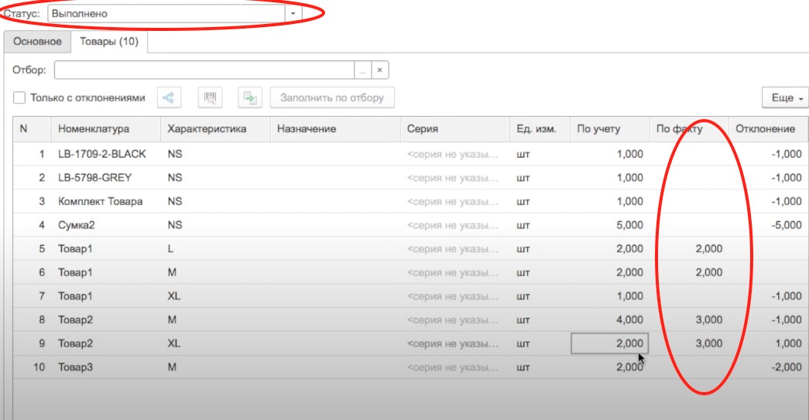This screenshot has height=420, width=809.
Task: Click the N column header
Action: [x=32, y=129]
